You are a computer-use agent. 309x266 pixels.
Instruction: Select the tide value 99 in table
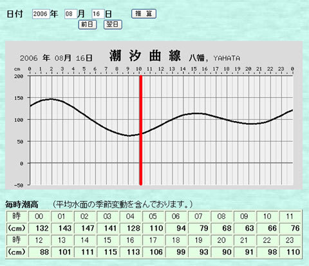coord(176,252)
